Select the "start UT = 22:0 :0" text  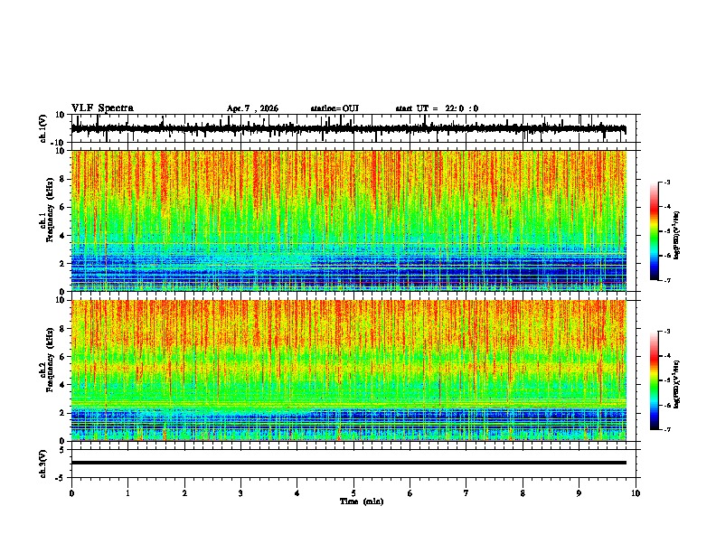click(x=437, y=108)
